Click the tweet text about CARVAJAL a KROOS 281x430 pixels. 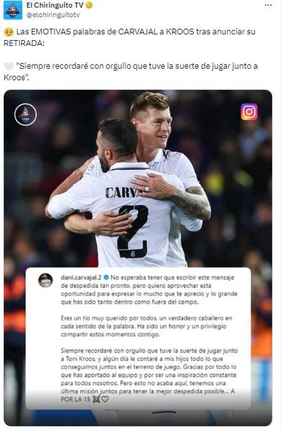pyautogui.click(x=130, y=37)
